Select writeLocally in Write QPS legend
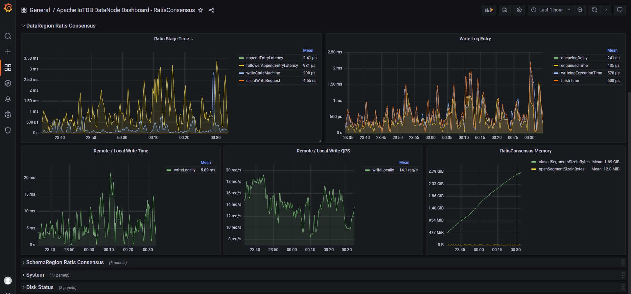This screenshot has height=294, width=631. click(383, 170)
